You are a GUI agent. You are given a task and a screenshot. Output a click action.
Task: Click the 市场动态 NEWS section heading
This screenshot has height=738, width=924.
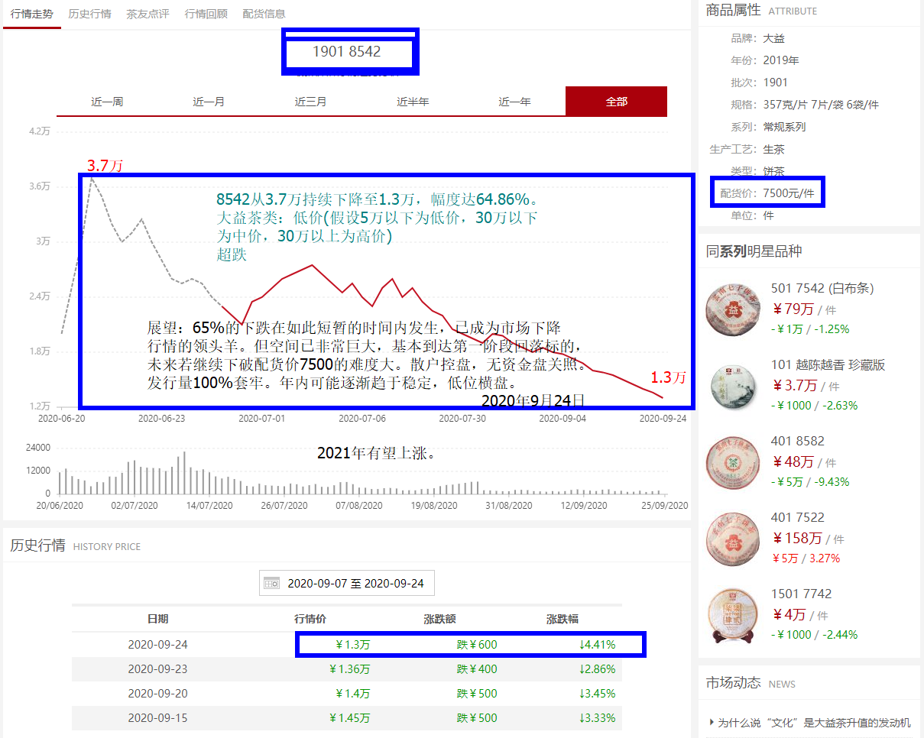pyautogui.click(x=751, y=683)
